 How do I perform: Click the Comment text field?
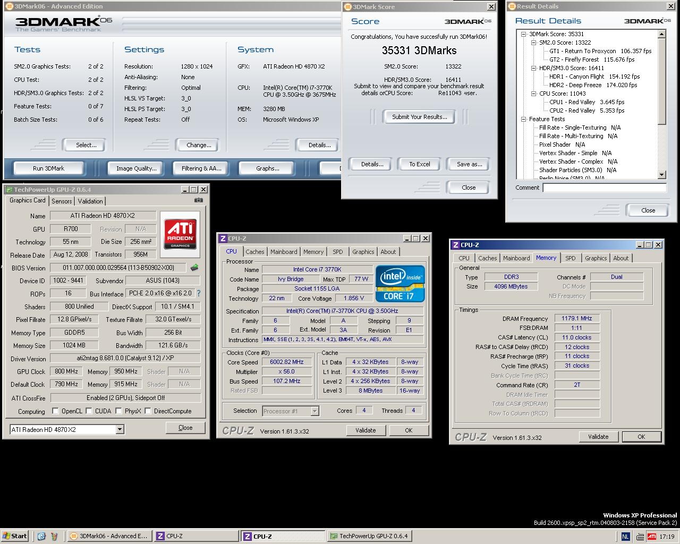604,188
